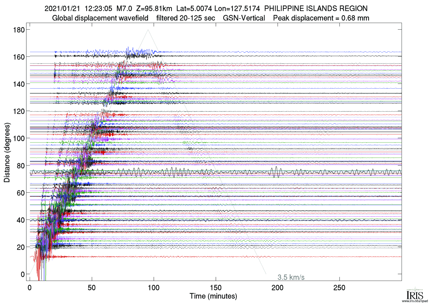Select the Global displacement wavefield heading
Screen dimensions: 430x303
pos(100,18)
